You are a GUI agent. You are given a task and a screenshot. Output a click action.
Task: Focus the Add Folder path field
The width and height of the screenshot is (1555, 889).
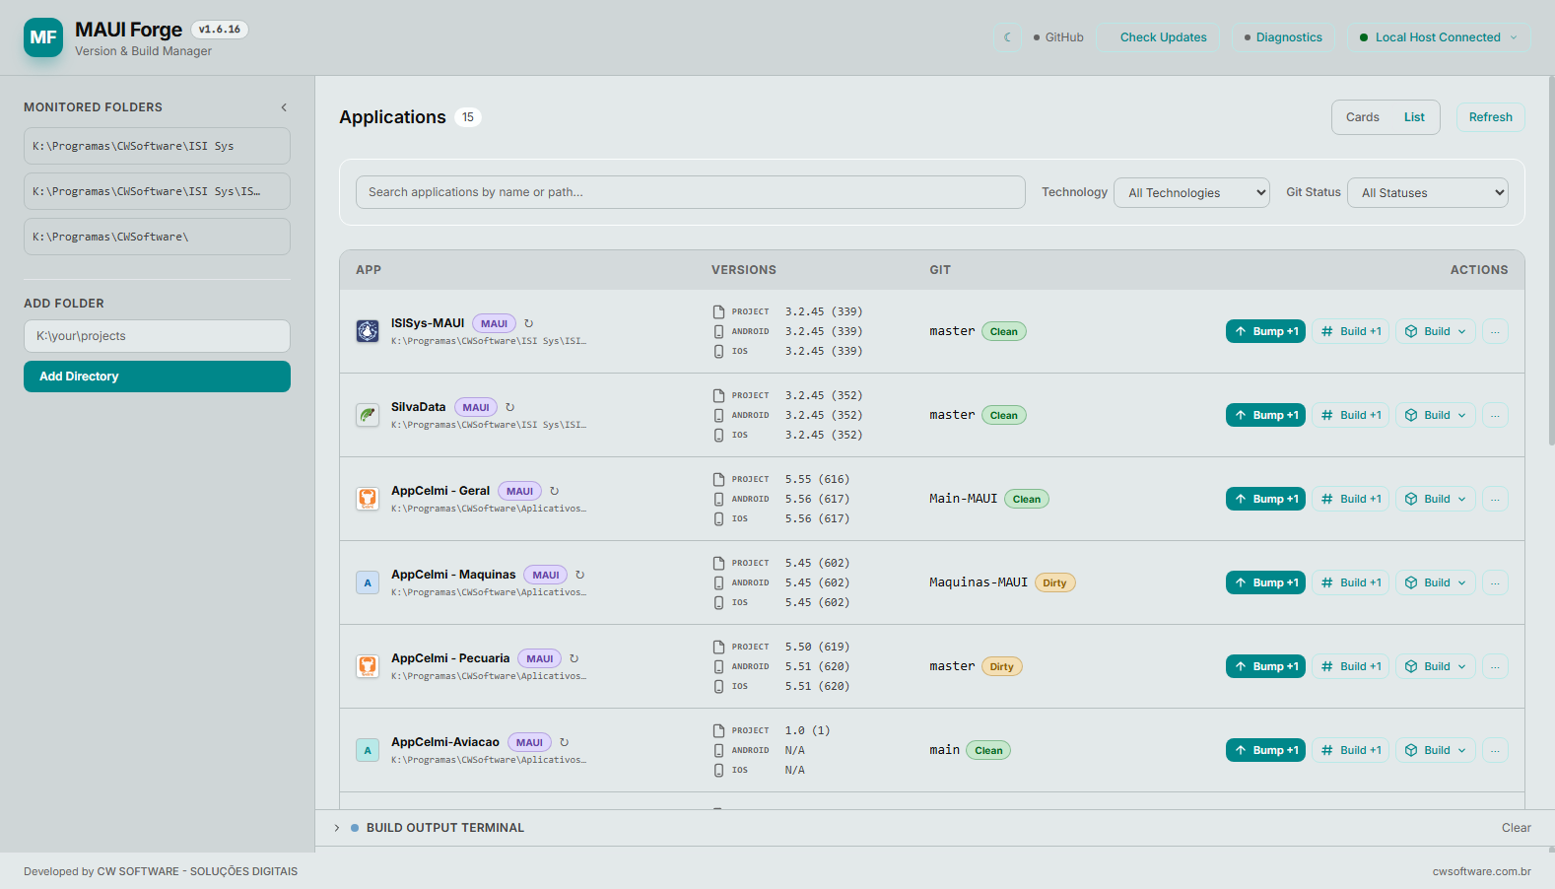(x=157, y=336)
